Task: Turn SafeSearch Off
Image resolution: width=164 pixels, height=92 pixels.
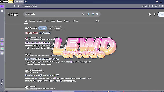Action: (51, 28)
